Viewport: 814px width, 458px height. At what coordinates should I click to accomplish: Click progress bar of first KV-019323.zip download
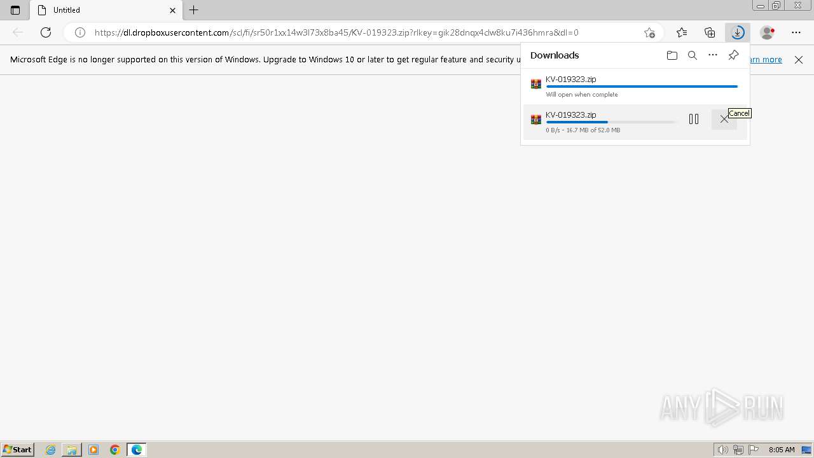[x=642, y=87]
